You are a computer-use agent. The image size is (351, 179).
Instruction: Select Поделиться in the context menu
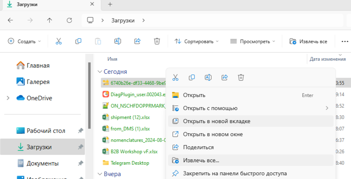click(x=251, y=147)
